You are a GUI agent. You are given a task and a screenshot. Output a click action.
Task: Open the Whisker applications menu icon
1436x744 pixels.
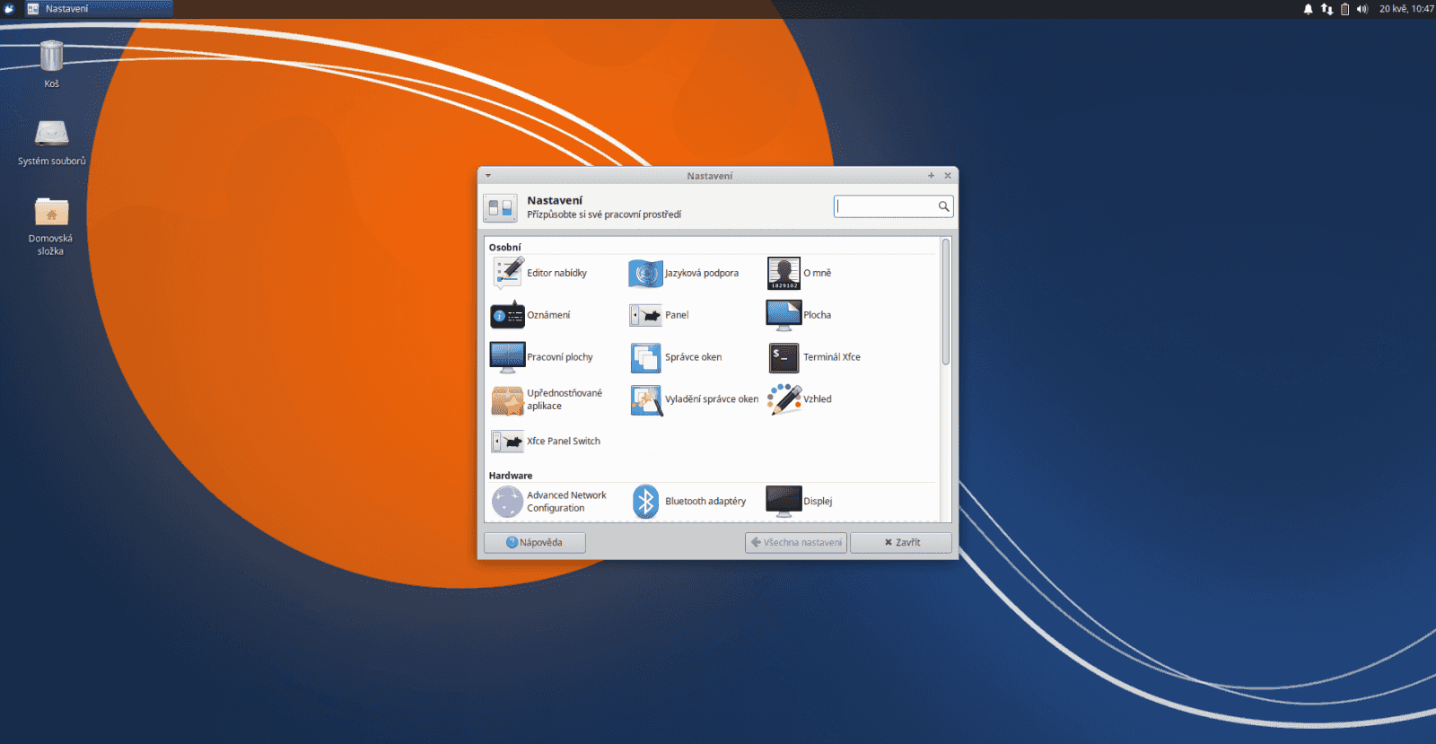point(10,9)
